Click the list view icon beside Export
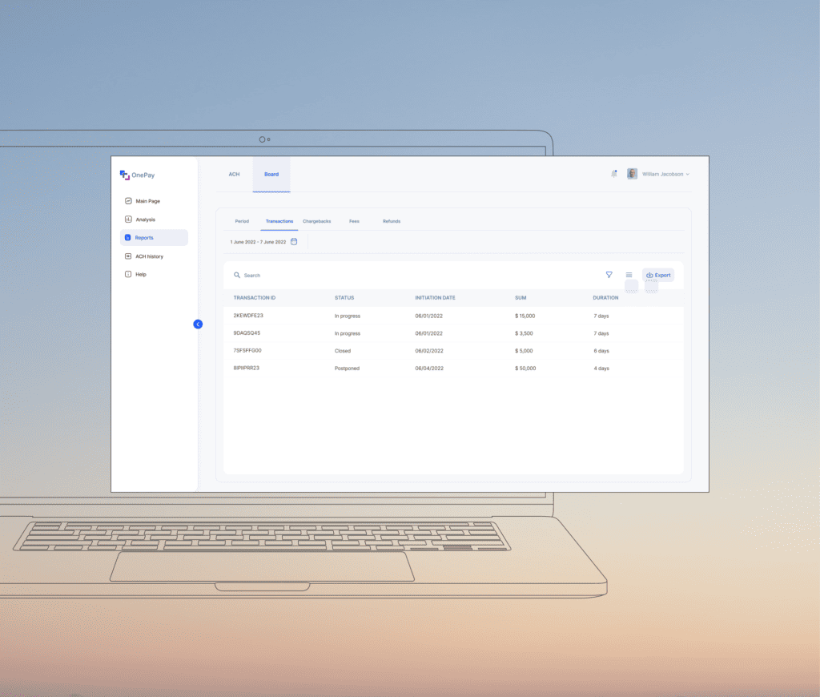Image resolution: width=820 pixels, height=697 pixels. tap(630, 274)
